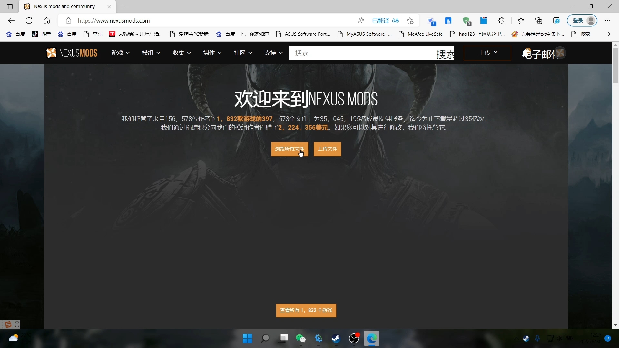The image size is (619, 348).
Task: Click 上传文件 upload file button
Action: click(327, 149)
